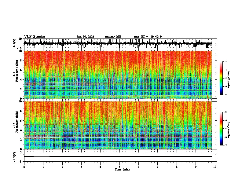Select the "Jan. 24, 2024" date text
Viewport: 242px width, 187px height.
(85, 37)
